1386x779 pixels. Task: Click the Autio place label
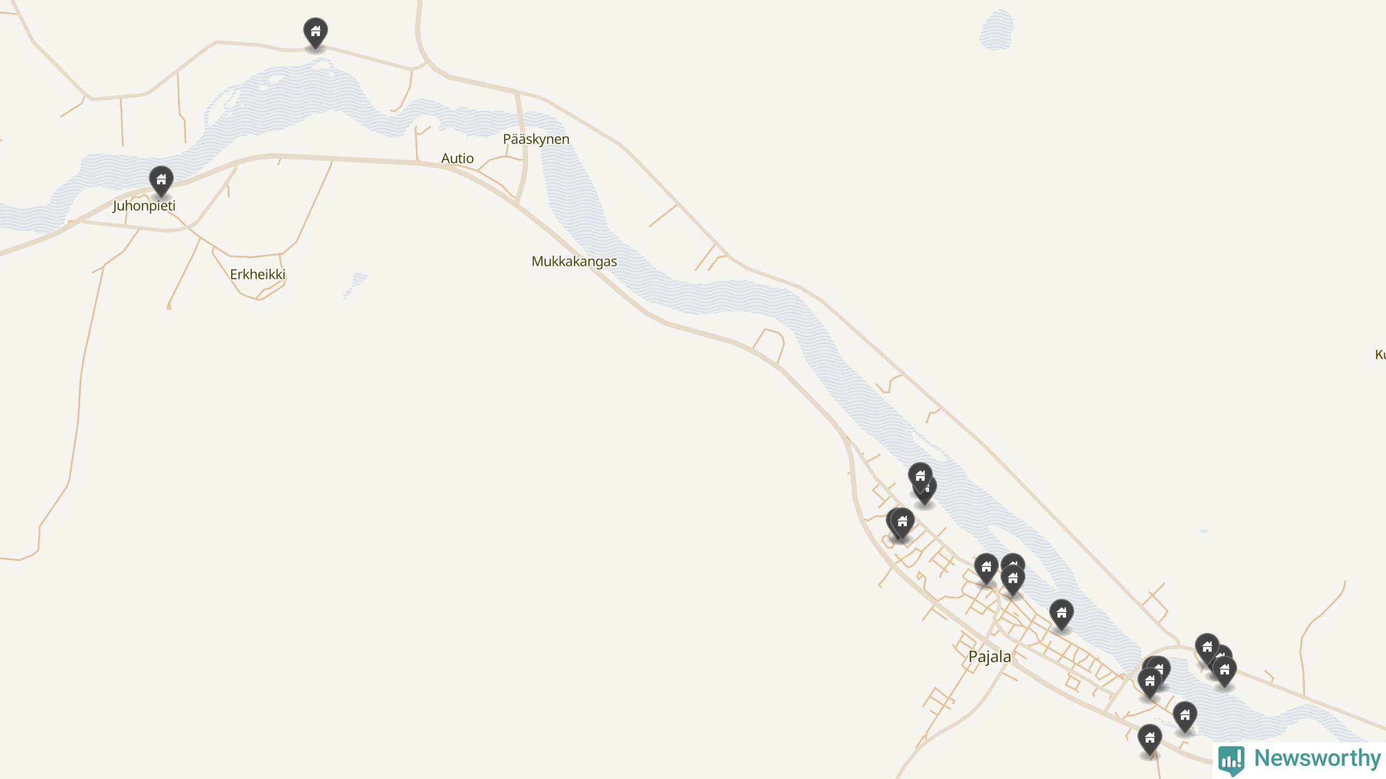pos(457,159)
